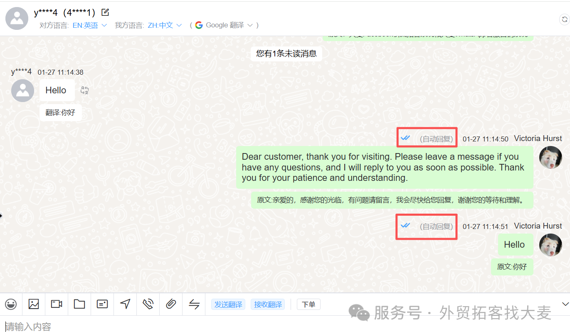Click Victoria Hurst avatar beside outgoing Hello
Image resolution: width=570 pixels, height=336 pixels.
click(550, 245)
